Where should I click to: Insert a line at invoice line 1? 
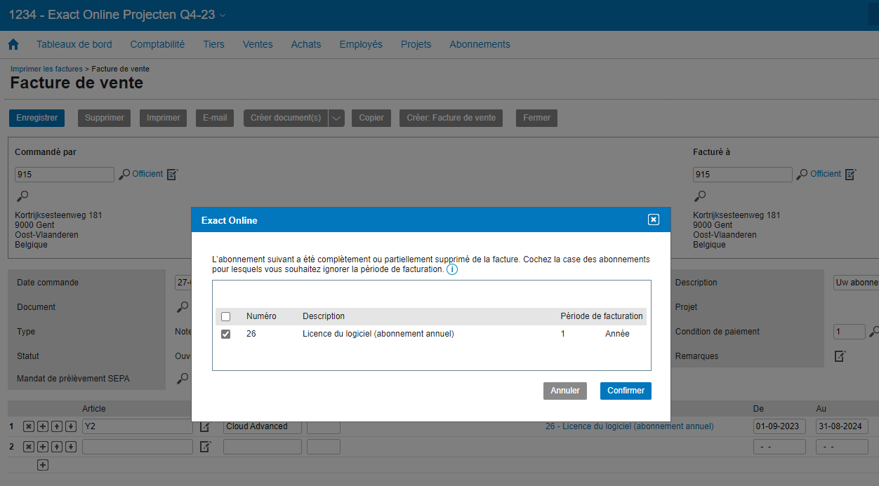click(x=42, y=426)
